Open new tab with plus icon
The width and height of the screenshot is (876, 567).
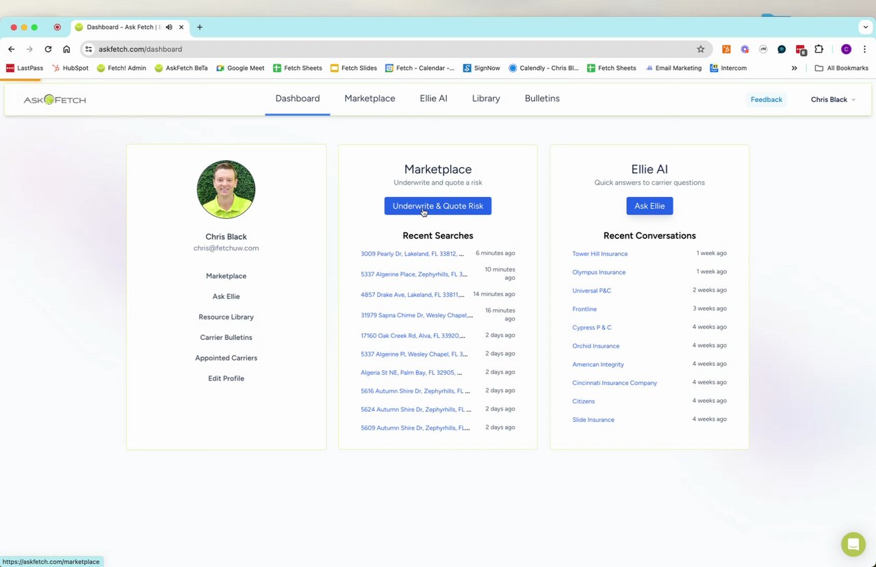(200, 27)
